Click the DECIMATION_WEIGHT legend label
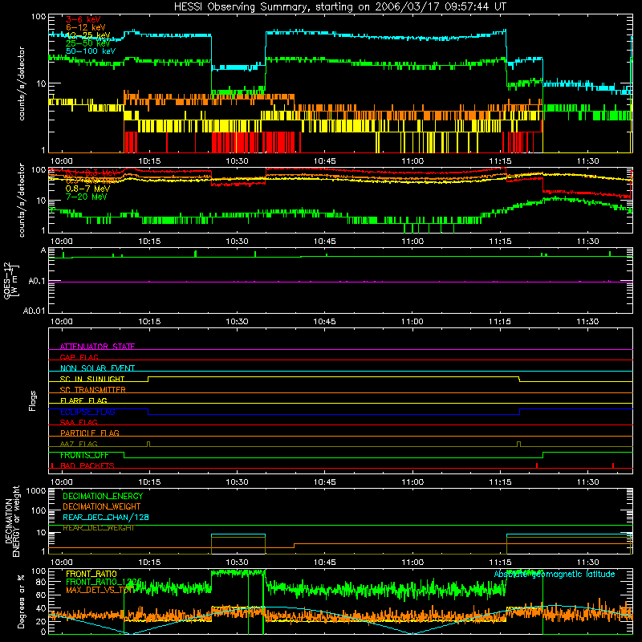Viewport: 642px width, 642px height. (x=102, y=506)
